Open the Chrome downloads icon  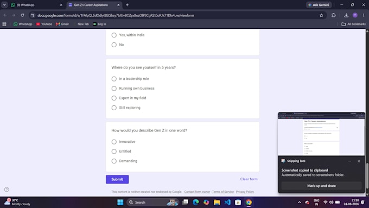(x=346, y=15)
